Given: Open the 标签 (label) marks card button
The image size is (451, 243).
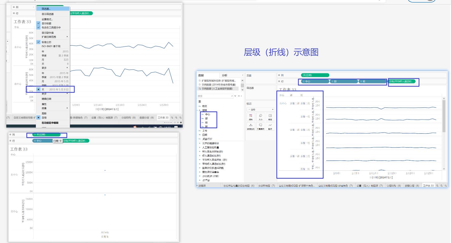Looking at the screenshot, I should point(270,117).
